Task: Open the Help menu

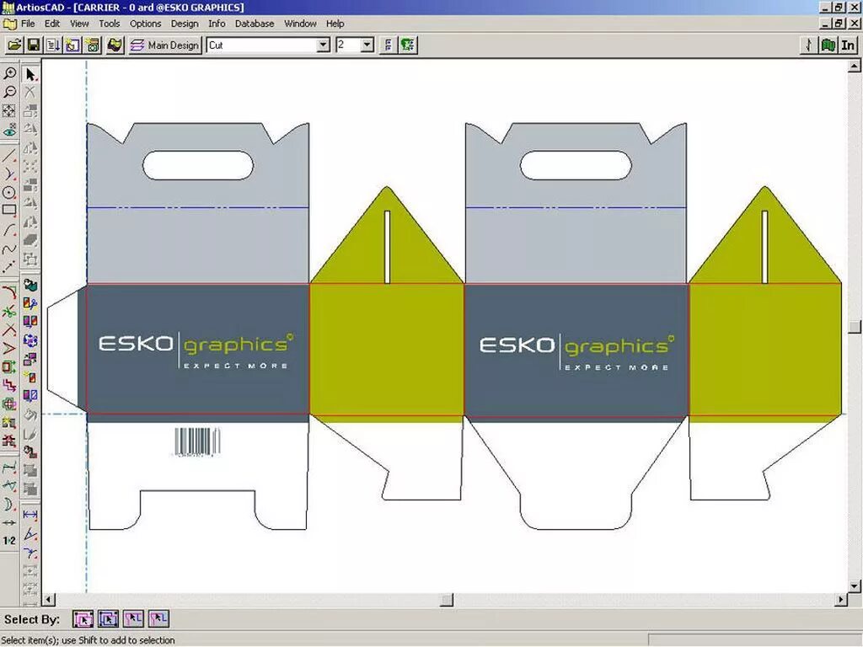Action: [335, 24]
